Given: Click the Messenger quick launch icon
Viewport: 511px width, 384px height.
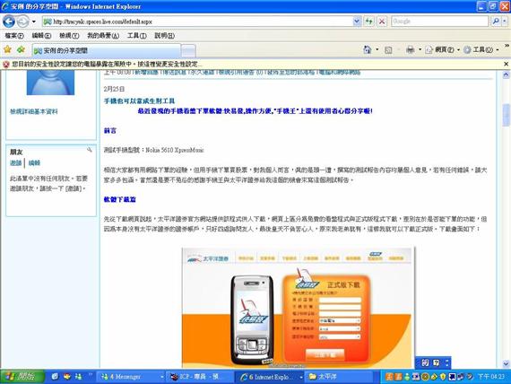Looking at the screenshot, I should tap(78, 377).
